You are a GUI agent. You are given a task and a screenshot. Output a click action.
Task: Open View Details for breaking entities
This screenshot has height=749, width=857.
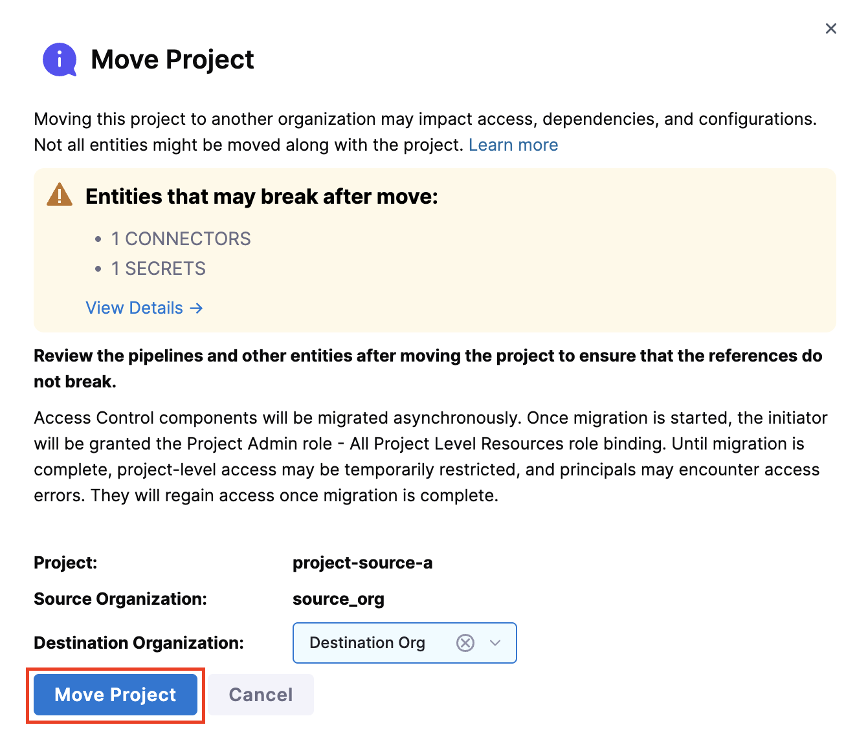tap(135, 309)
